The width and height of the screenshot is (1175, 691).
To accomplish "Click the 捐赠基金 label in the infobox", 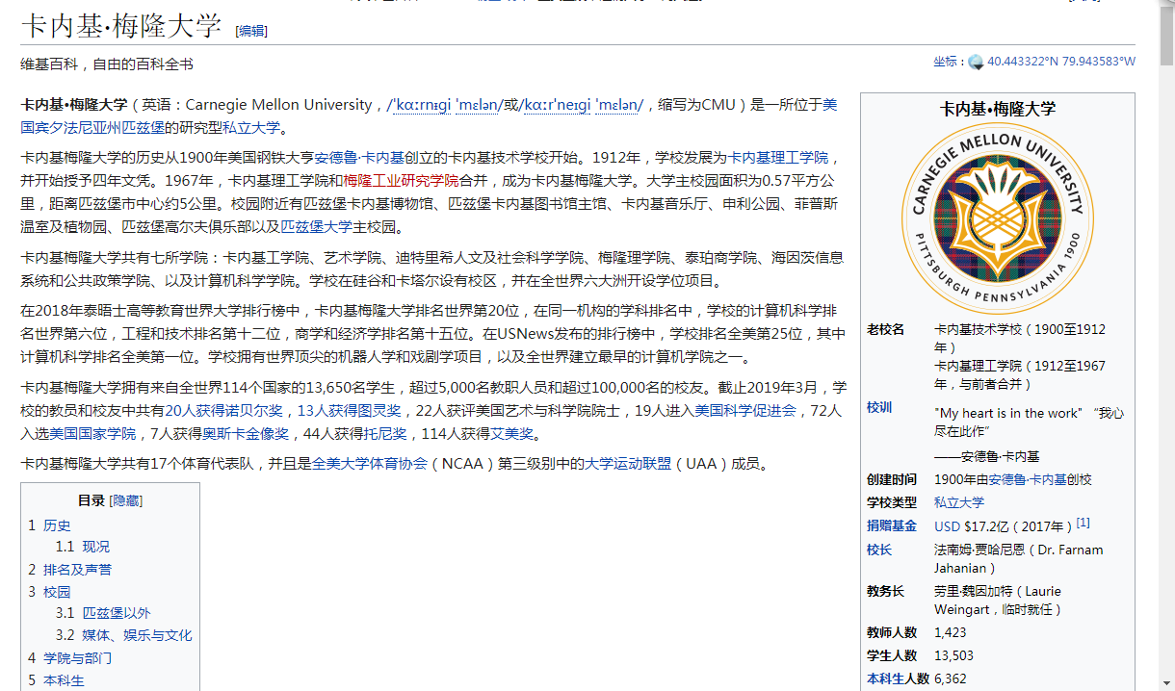I will click(x=892, y=525).
